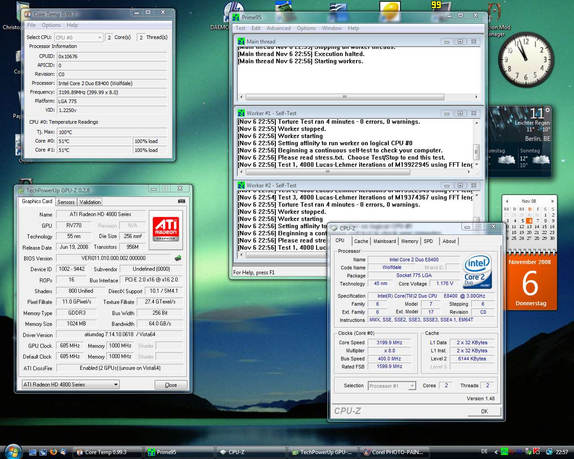Screen dimensions: 574x459
Task: Open the Mainboard tab in CPU-Z
Action: (x=385, y=241)
